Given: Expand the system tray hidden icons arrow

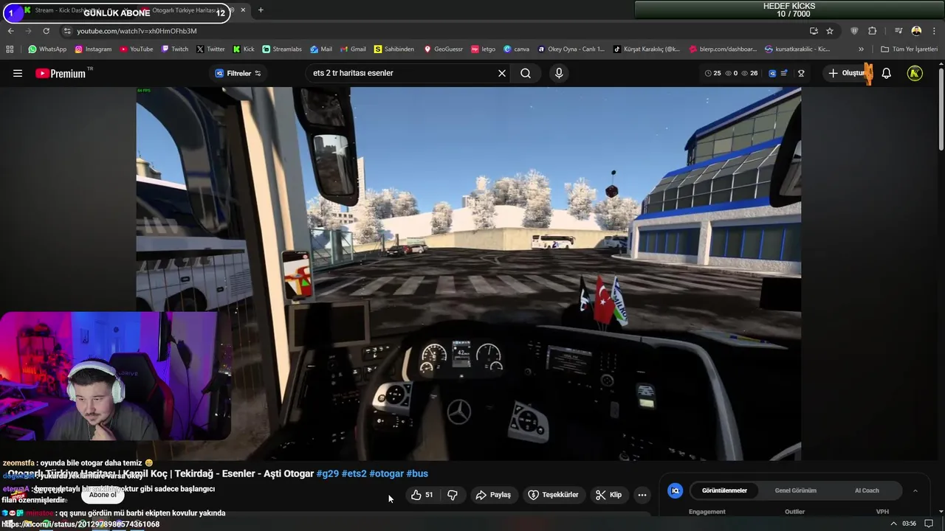Looking at the screenshot, I should (x=893, y=524).
